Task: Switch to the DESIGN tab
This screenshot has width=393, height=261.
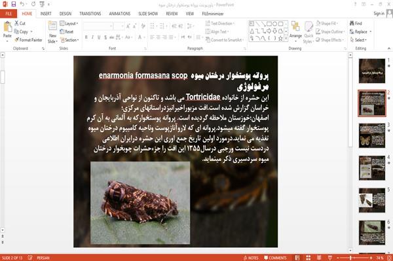Action: pos(65,14)
